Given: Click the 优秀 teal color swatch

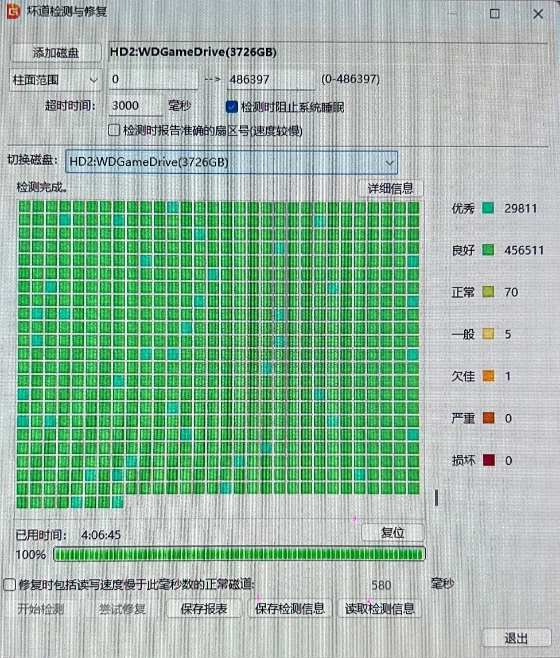Looking at the screenshot, I should point(488,208).
